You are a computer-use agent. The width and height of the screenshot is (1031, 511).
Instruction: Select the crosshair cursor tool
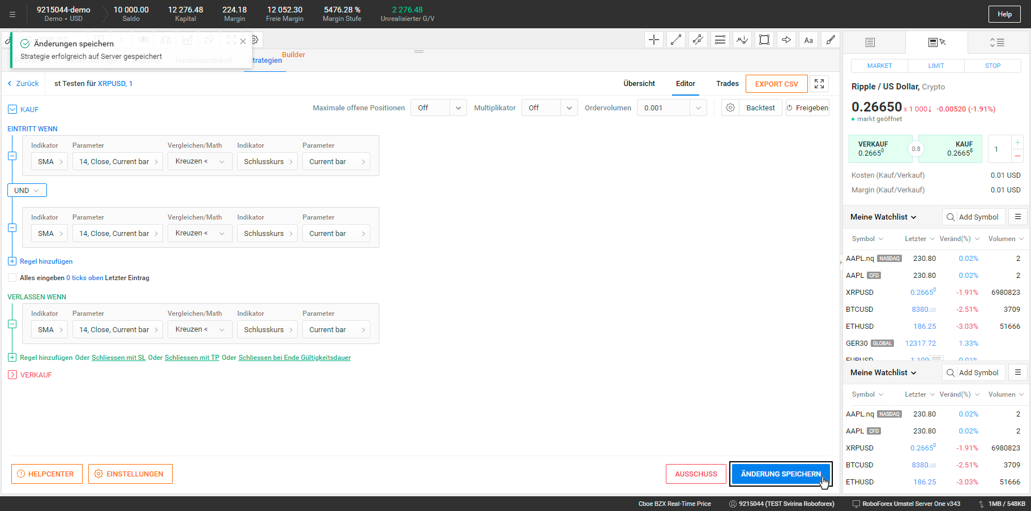coord(654,40)
